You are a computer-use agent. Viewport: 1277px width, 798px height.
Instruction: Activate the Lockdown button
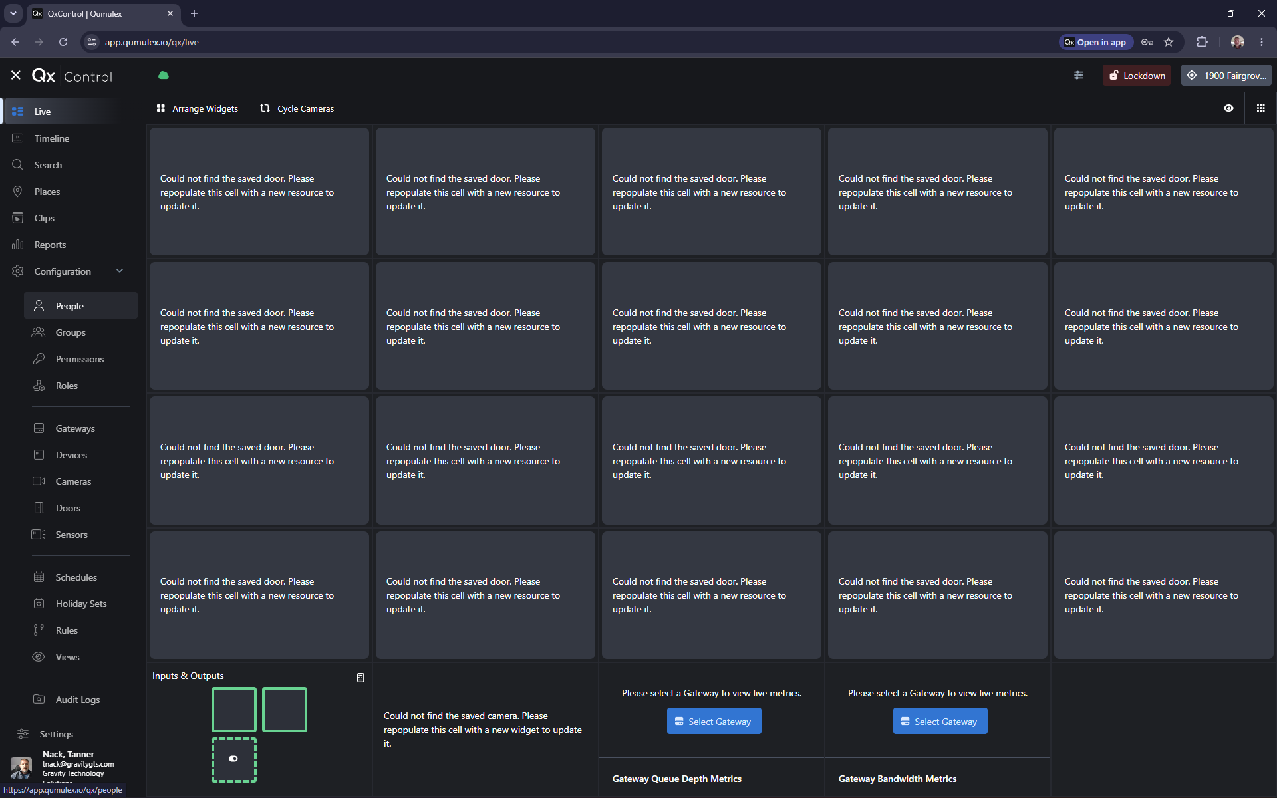(x=1137, y=76)
